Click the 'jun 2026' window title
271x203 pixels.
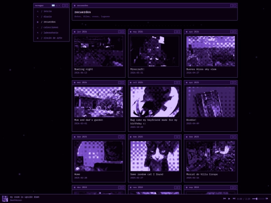pos(82,32)
